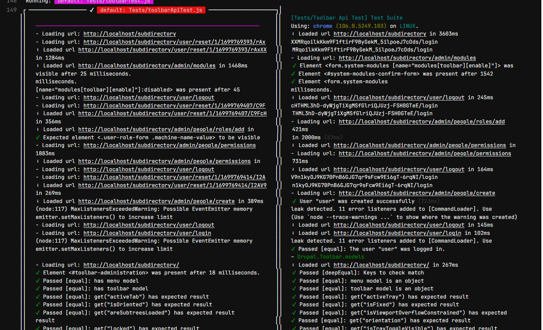This screenshot has width=543, height=330.
Task: Click 'get("isFixed") has expected result' line
Action: tap(375, 305)
